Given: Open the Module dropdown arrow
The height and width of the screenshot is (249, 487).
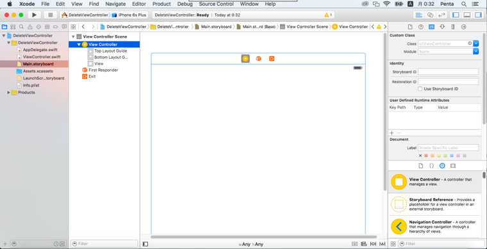Looking at the screenshot, I should tap(476, 51).
